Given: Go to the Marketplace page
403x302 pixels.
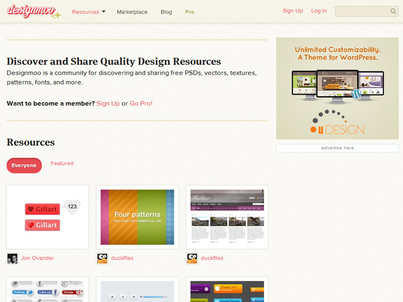Looking at the screenshot, I should pyautogui.click(x=132, y=12).
